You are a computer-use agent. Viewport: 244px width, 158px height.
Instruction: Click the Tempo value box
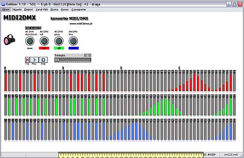(88, 55)
